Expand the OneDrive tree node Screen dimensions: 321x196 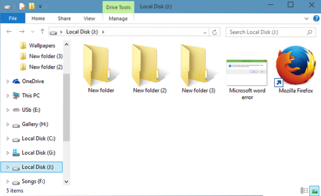[7, 81]
